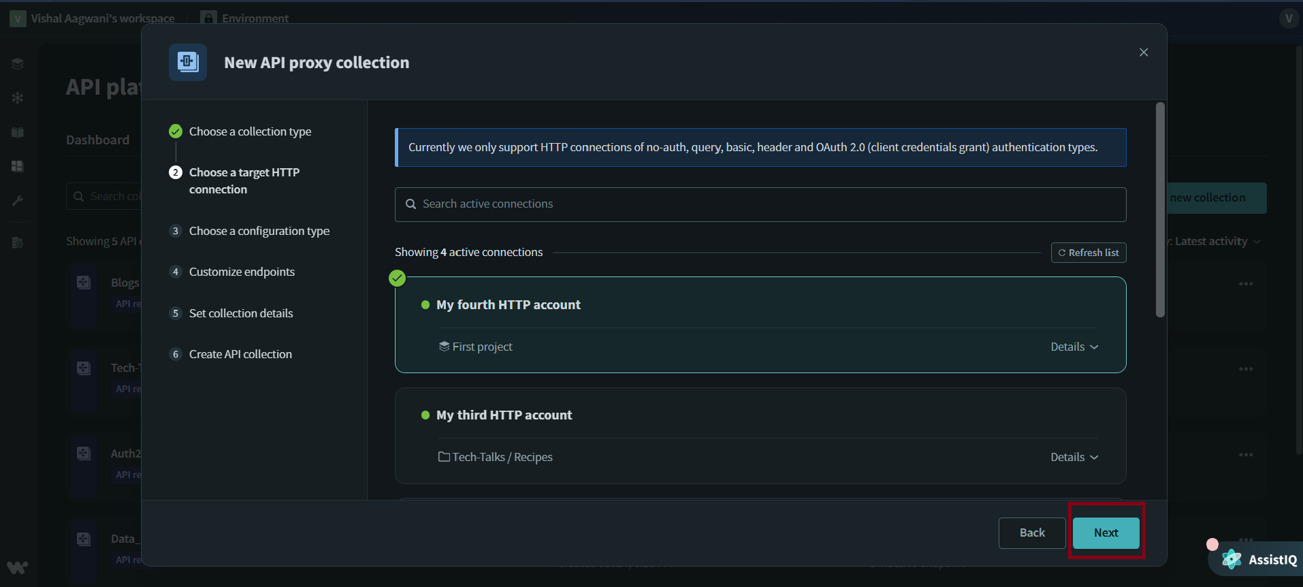The image size is (1303, 587).
Task: Open Vishal Aagwani's workspace breadcrumb
Action: [x=103, y=18]
